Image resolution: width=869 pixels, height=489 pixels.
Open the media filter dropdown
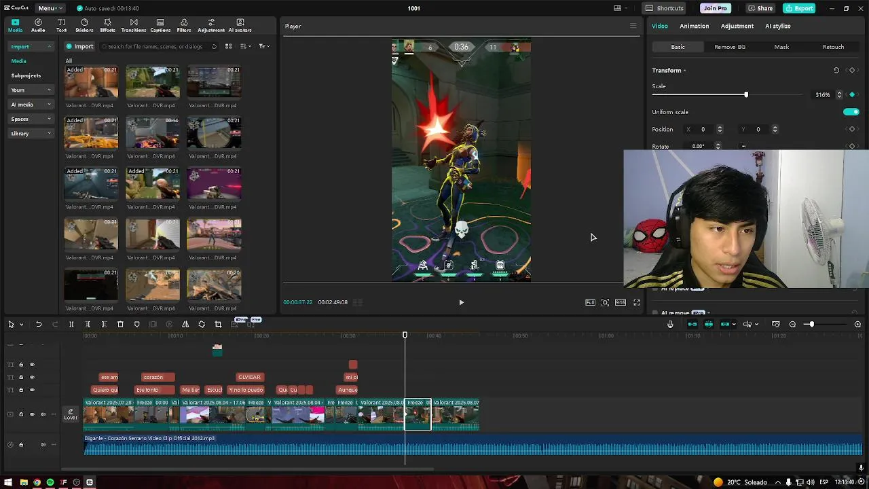pyautogui.click(x=263, y=47)
